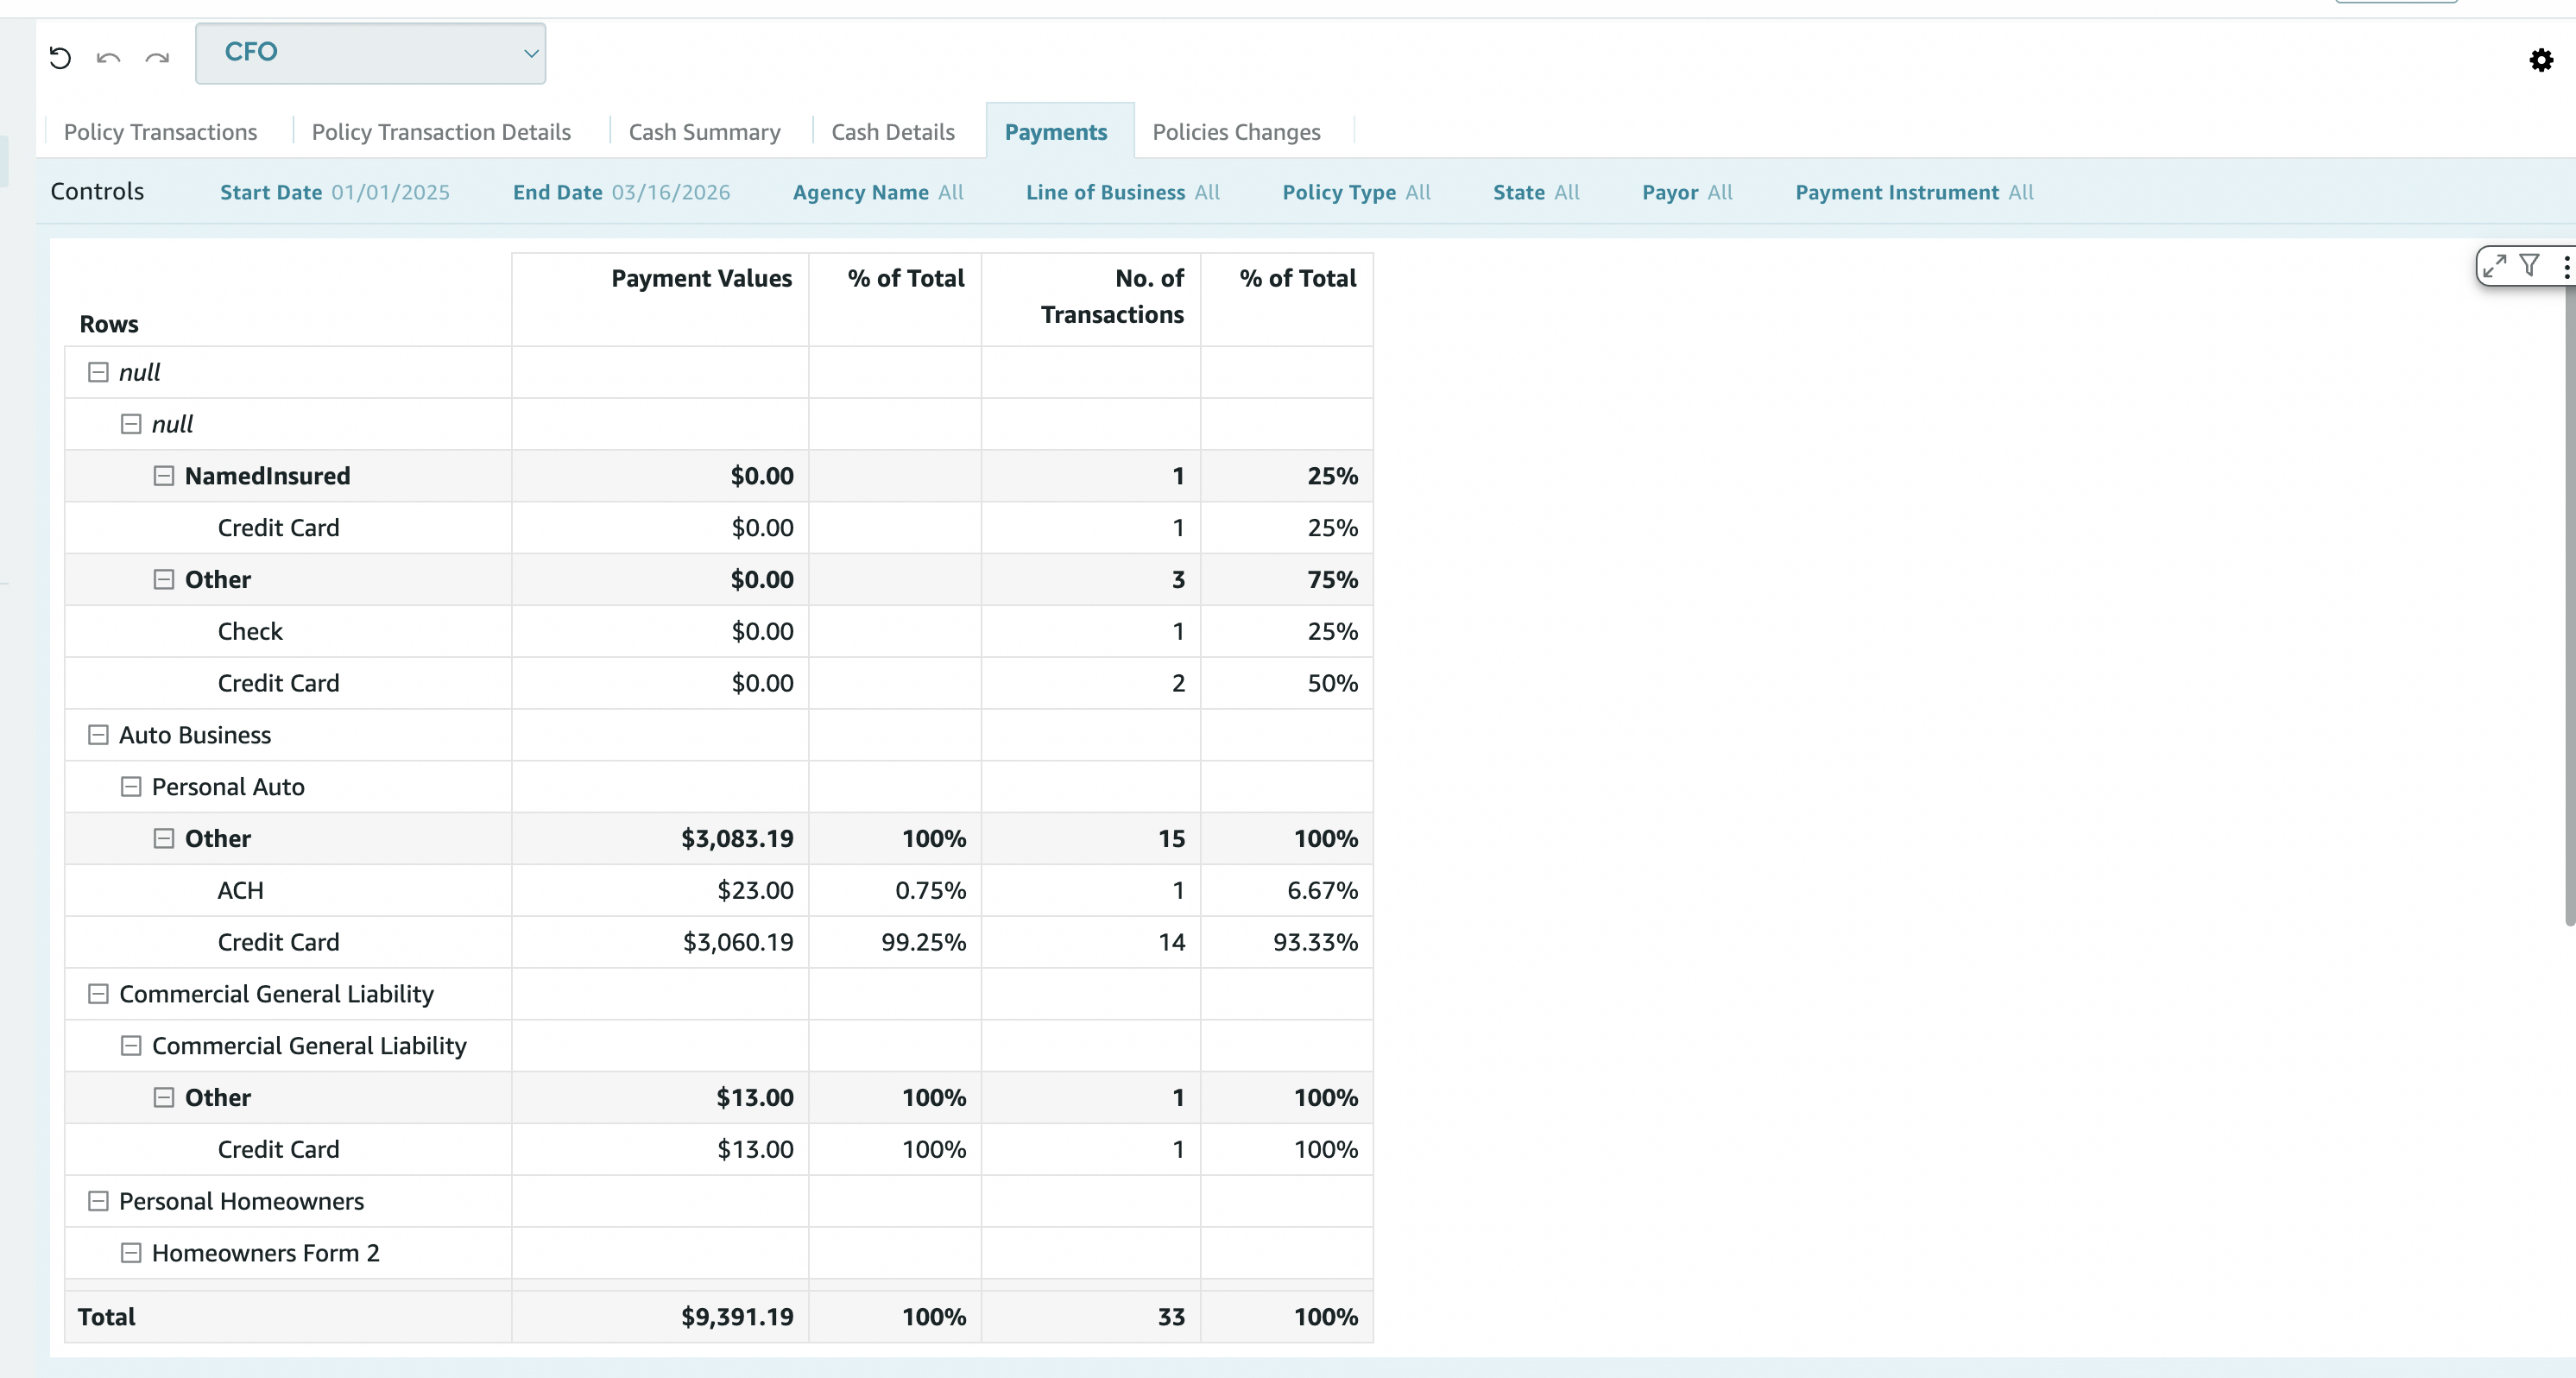This screenshot has width=2576, height=1378.
Task: Collapse the NamedInsured row
Action: 164,476
